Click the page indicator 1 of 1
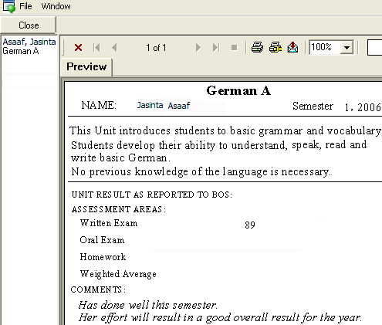382x325 pixels. (x=156, y=48)
